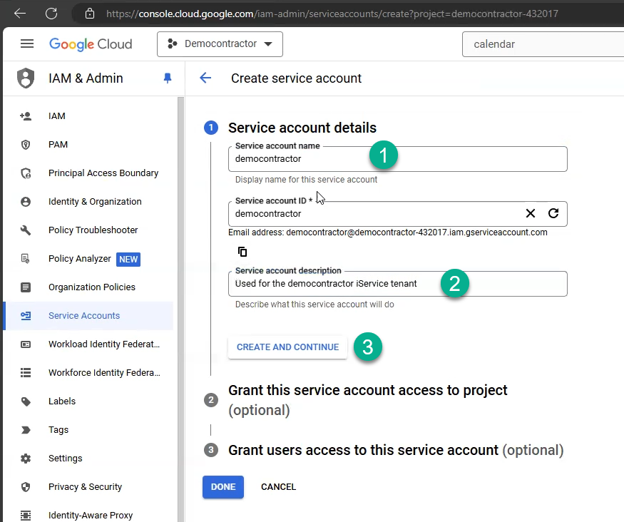Click the Google Cloud logo
This screenshot has width=624, height=522.
pos(91,43)
